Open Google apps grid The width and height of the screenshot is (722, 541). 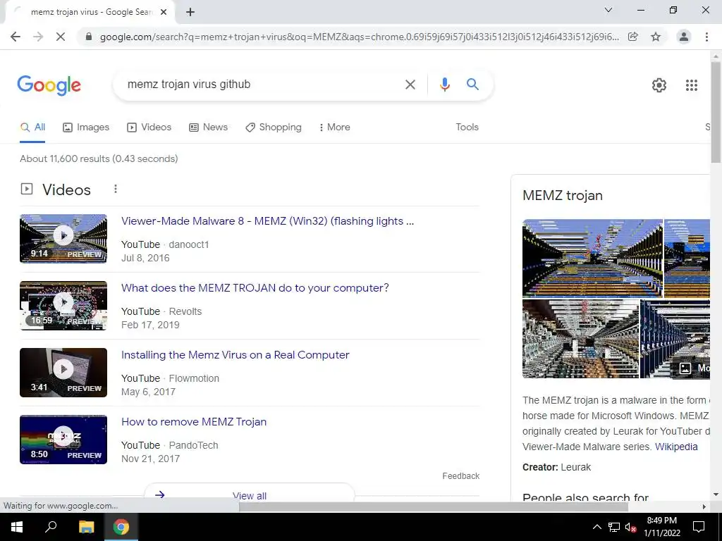coord(691,85)
